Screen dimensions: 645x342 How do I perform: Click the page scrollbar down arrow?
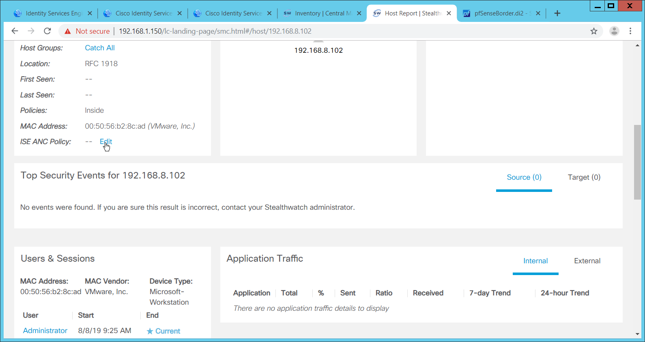pos(637,334)
